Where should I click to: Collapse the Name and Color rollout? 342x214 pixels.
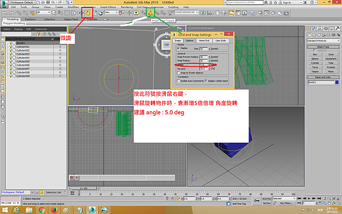point(323,77)
